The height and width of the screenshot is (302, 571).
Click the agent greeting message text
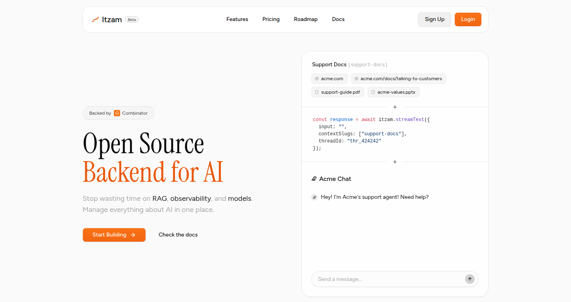(x=375, y=197)
